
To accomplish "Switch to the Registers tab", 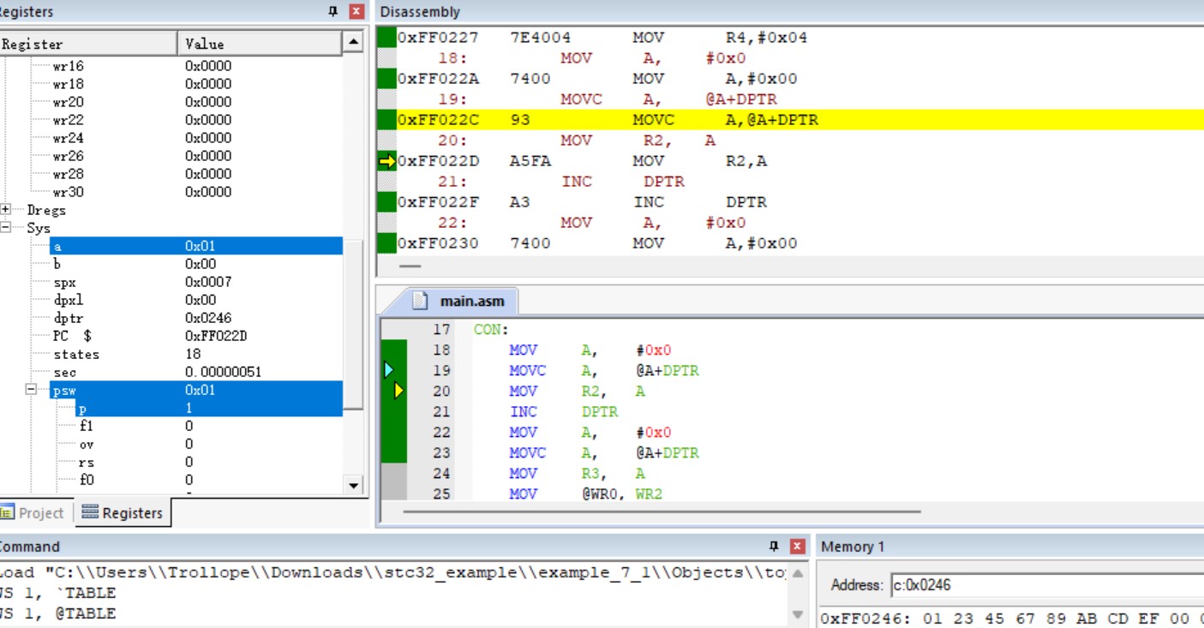I will (x=122, y=513).
